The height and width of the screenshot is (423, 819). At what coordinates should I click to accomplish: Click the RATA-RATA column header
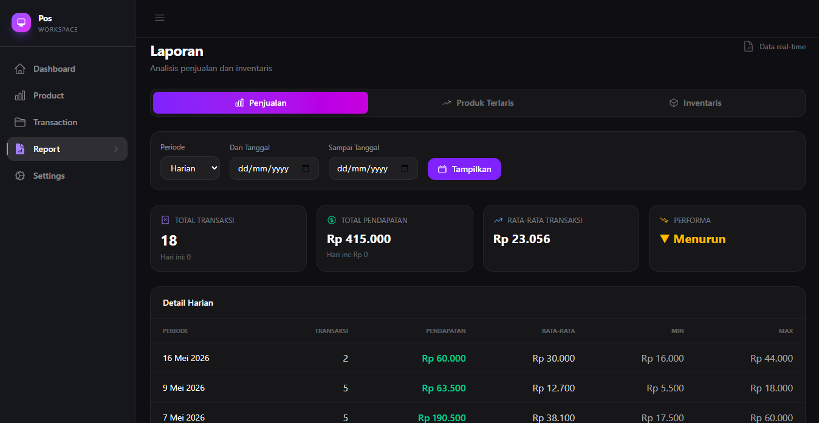tap(558, 331)
